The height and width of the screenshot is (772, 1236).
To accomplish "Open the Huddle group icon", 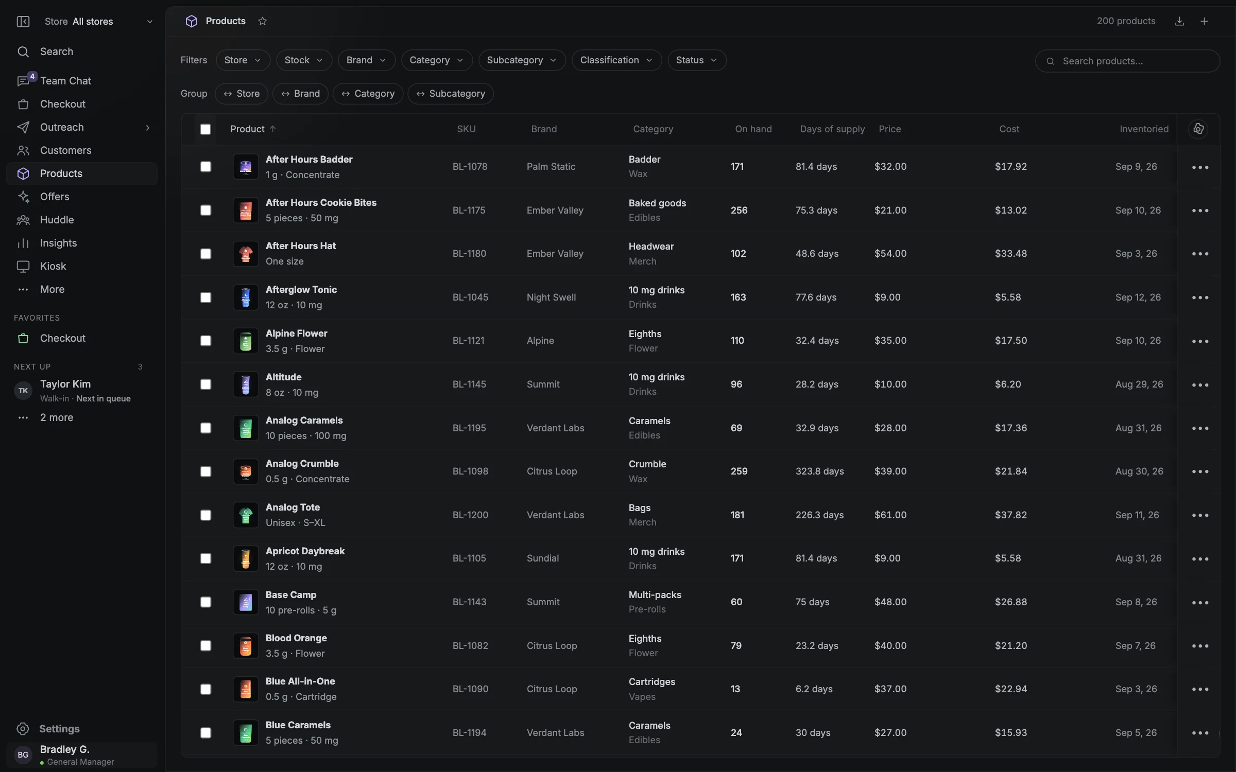I will pos(23,220).
